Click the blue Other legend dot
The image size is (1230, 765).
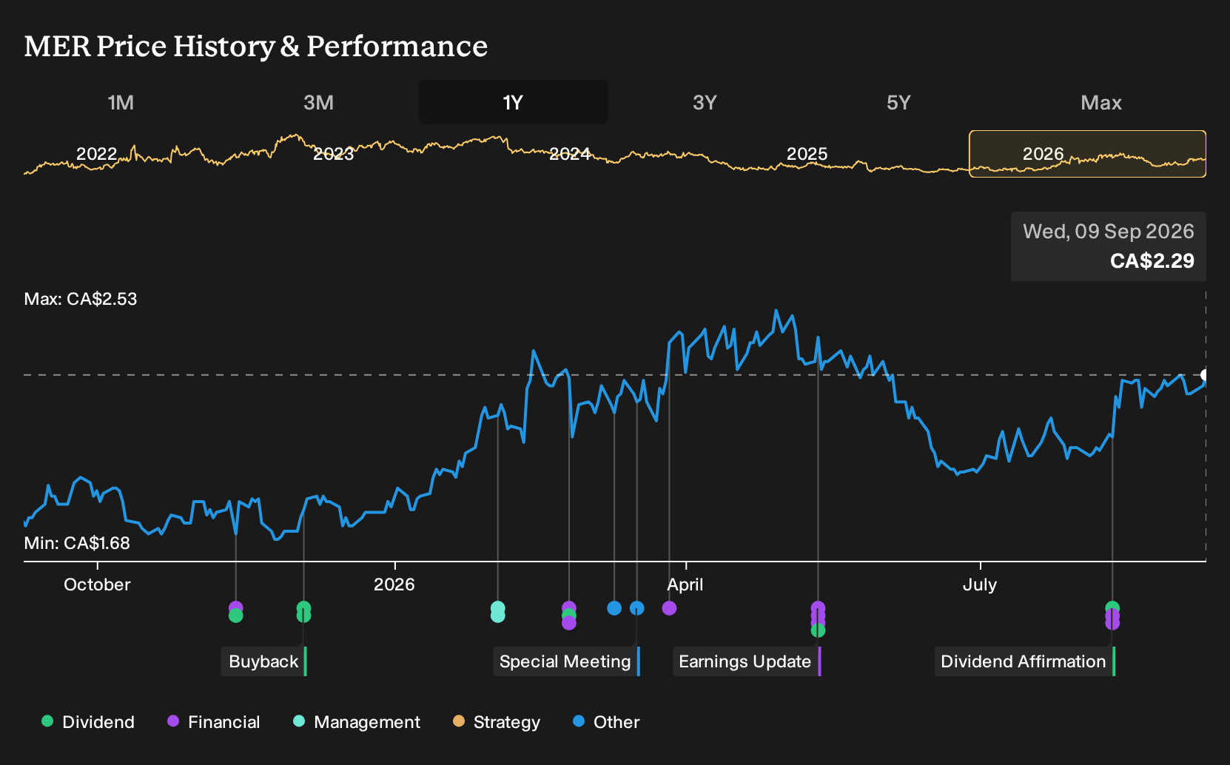pyautogui.click(x=579, y=721)
